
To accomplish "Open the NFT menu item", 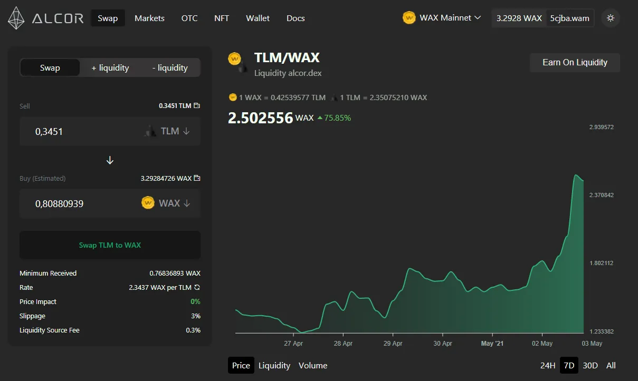I will tap(222, 18).
